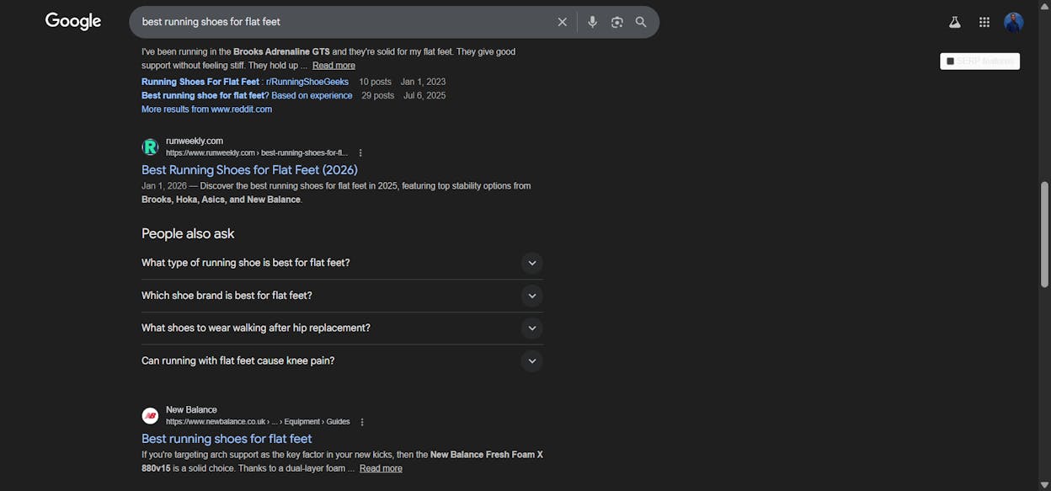This screenshot has width=1051, height=491.
Task: Open more options for runweekly.com result
Action: (x=360, y=153)
